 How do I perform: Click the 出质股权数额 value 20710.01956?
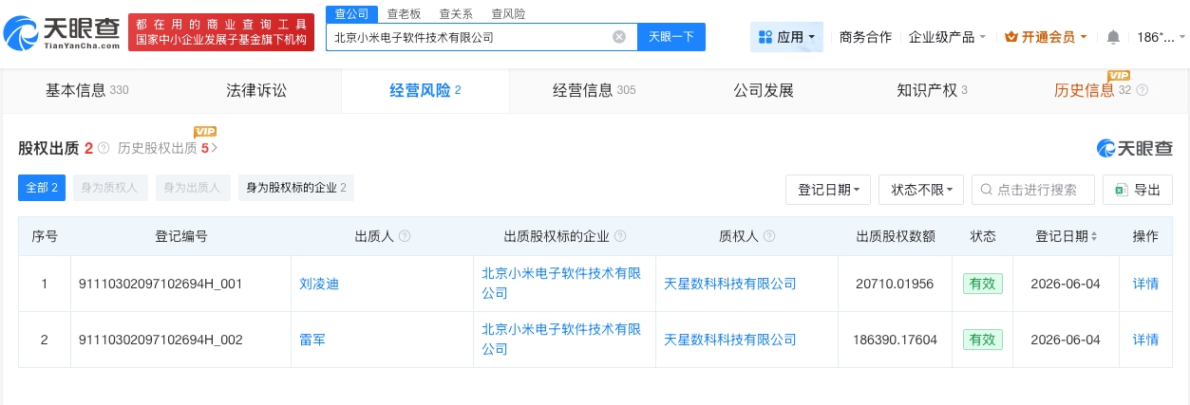click(895, 284)
